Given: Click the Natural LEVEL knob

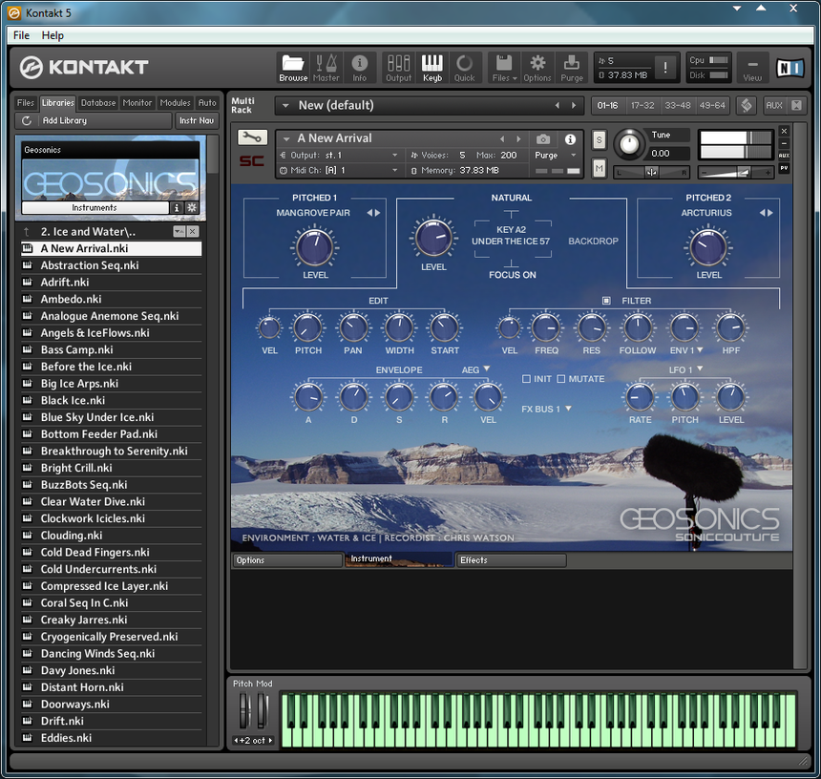Looking at the screenshot, I should 433,238.
